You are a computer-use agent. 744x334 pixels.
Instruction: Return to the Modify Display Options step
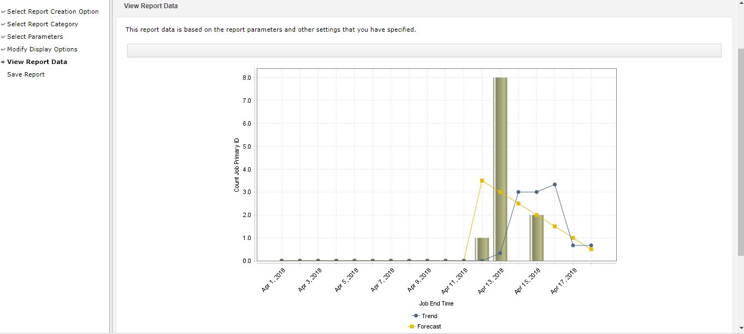coord(42,49)
